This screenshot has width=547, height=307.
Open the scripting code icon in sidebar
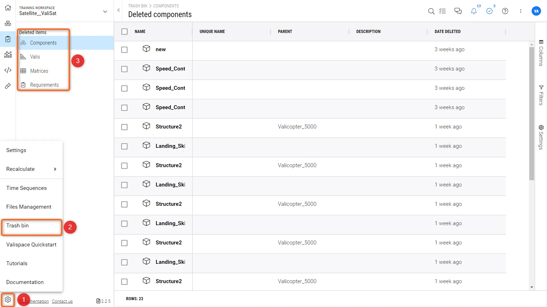[8, 70]
